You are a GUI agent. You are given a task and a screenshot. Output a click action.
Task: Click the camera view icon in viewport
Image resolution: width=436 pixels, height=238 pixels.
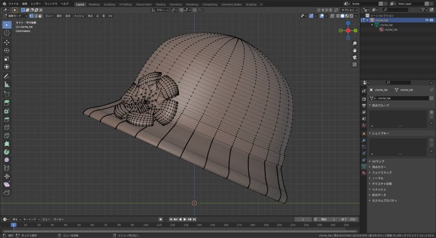coord(355,57)
